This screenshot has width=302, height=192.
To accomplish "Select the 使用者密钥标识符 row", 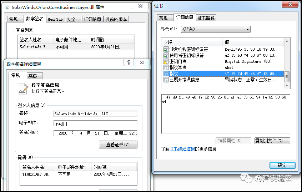I will 223,56.
